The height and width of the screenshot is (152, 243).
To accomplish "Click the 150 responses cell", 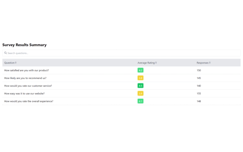I will (199, 70).
